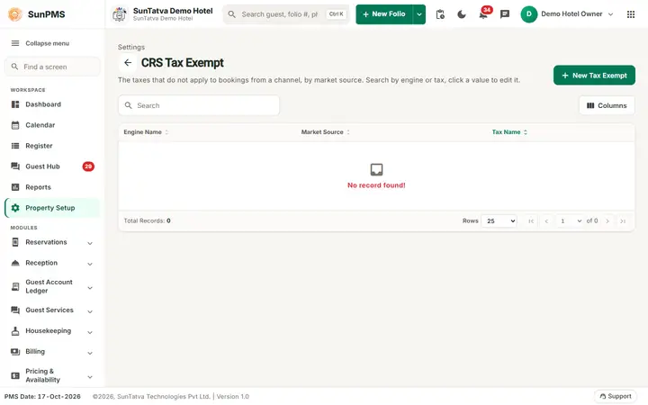
Task: Select Property Setup in the sidebar
Action: pyautogui.click(x=52, y=208)
